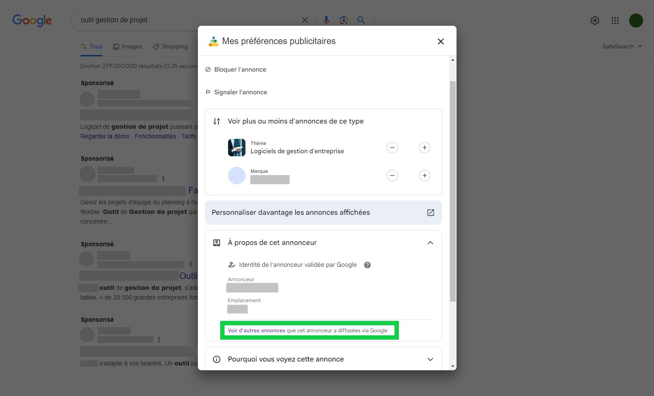Click the help icon beside advertiser identity
The image size is (654, 396).
coord(367,265)
